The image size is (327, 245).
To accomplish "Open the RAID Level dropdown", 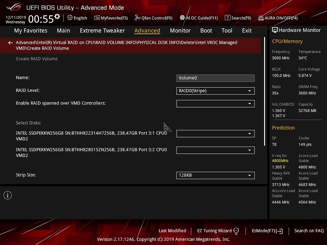I will 215,91.
